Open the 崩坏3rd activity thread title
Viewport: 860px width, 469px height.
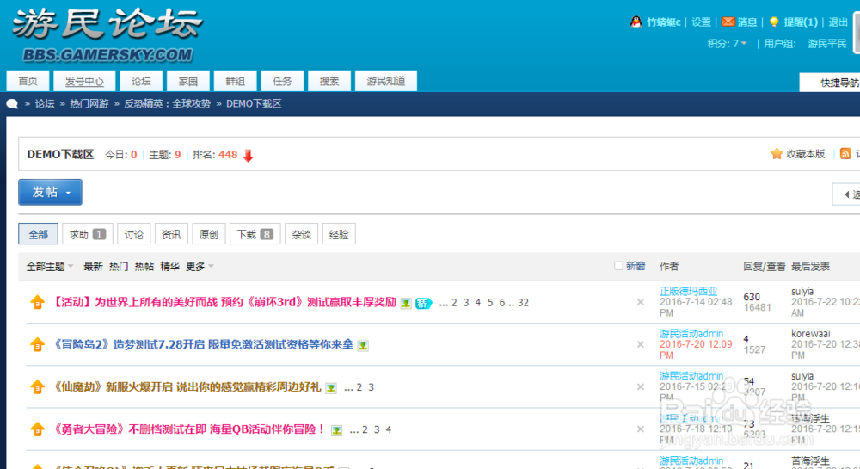(x=224, y=302)
